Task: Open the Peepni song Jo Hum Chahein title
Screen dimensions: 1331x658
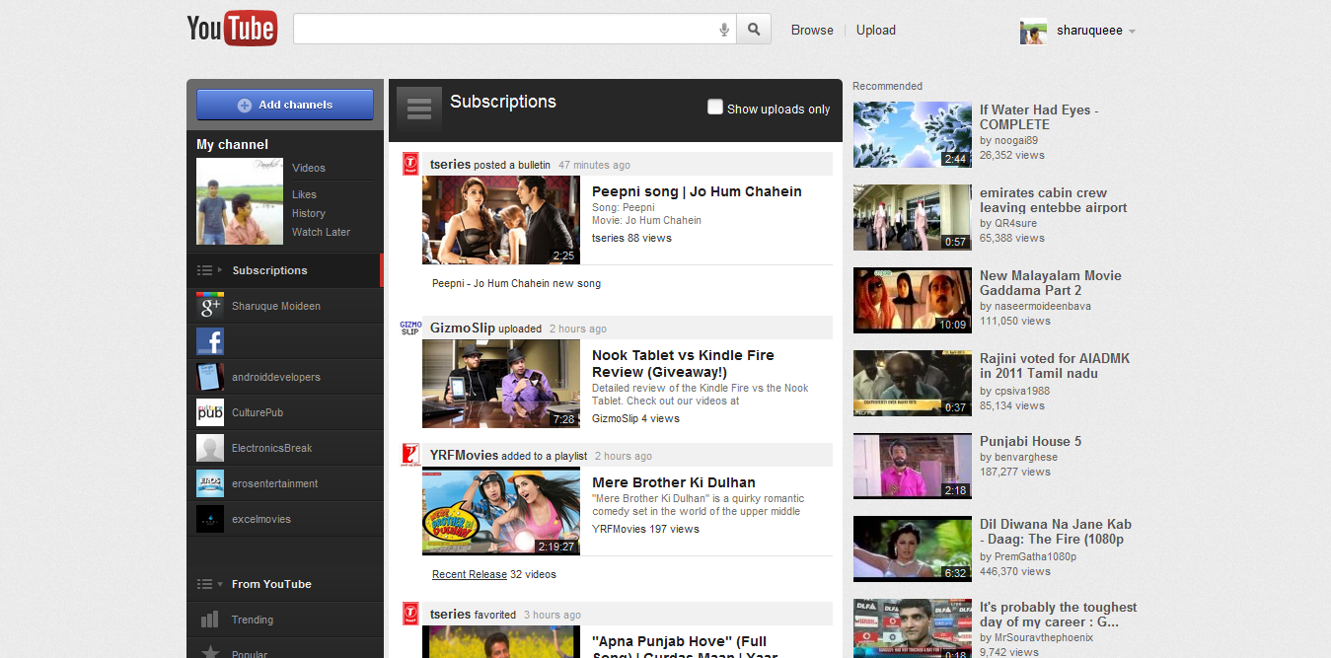Action: (x=697, y=191)
